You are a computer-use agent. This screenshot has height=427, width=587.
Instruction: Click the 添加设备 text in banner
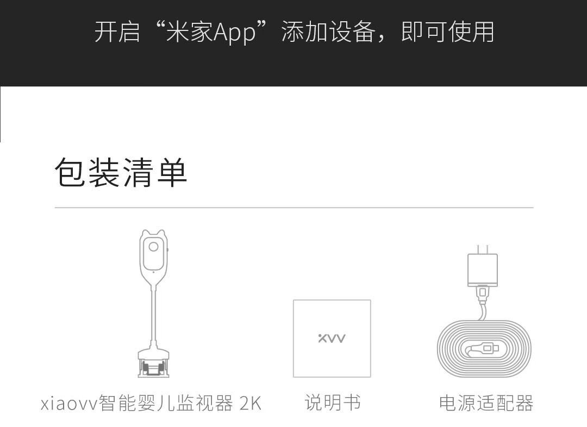pyautogui.click(x=328, y=32)
